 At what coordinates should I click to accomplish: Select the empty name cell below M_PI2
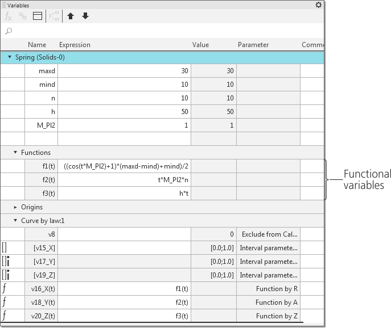[x=41, y=139]
